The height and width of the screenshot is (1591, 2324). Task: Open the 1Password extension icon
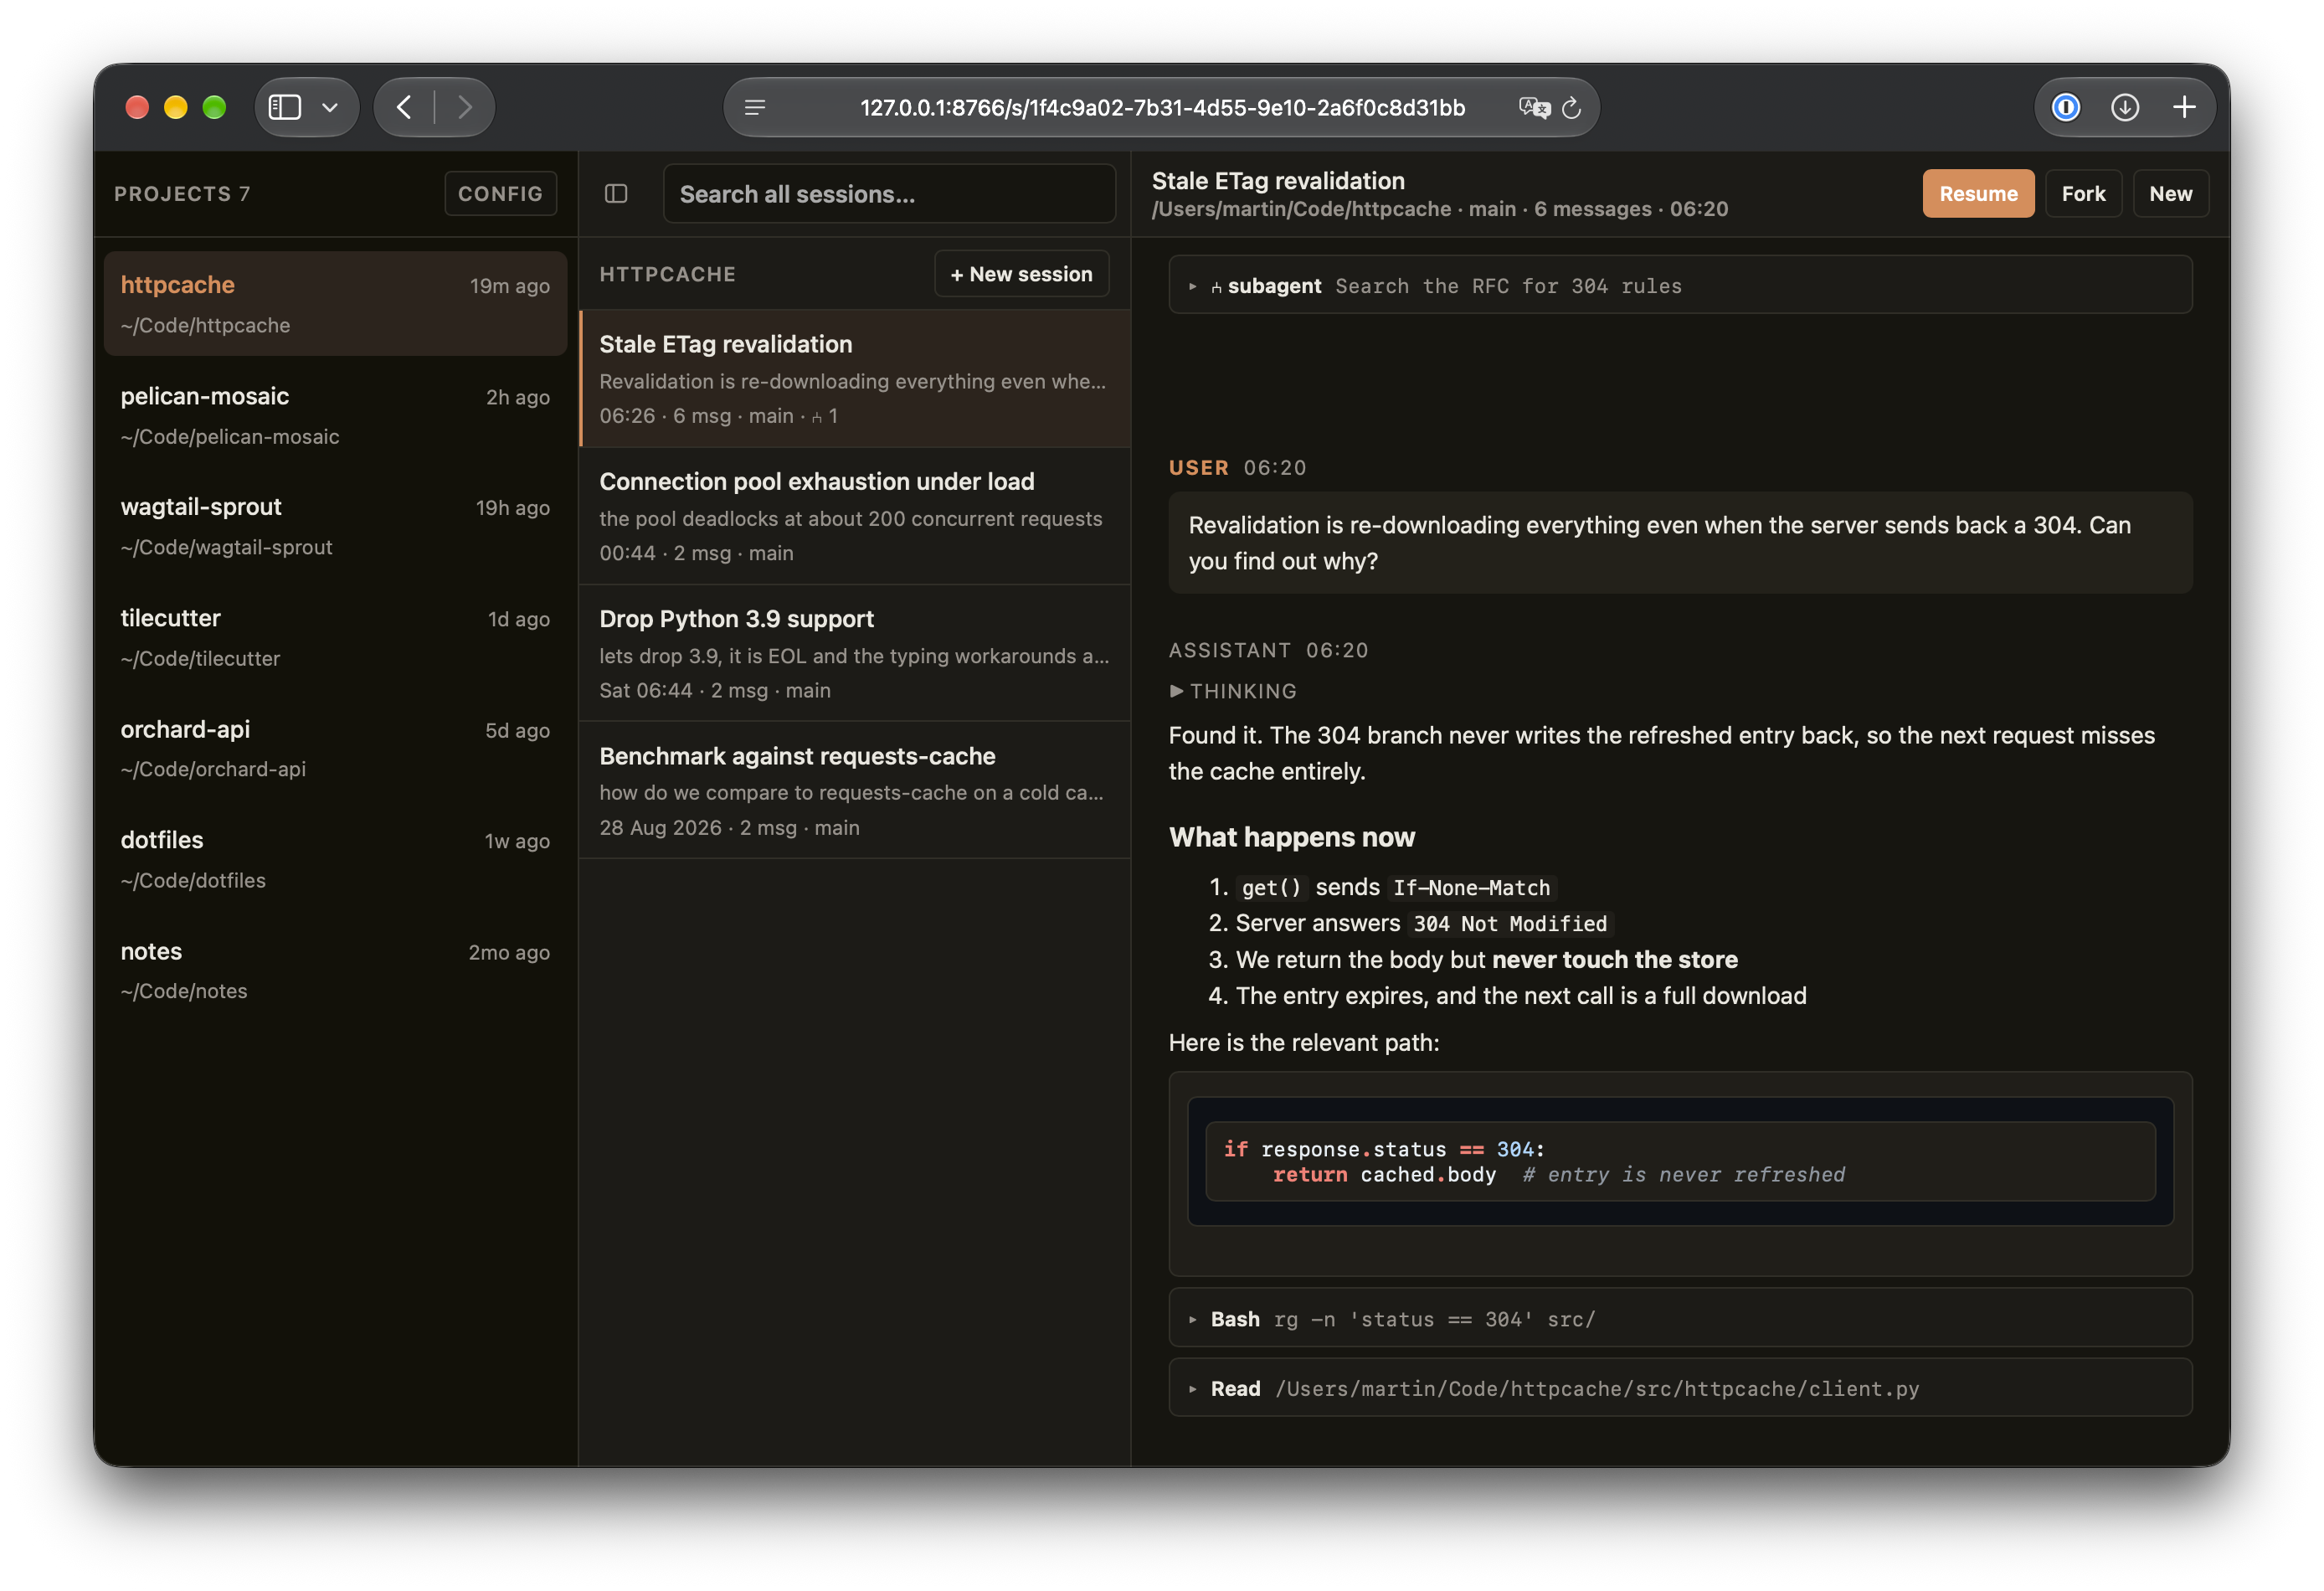point(2066,107)
